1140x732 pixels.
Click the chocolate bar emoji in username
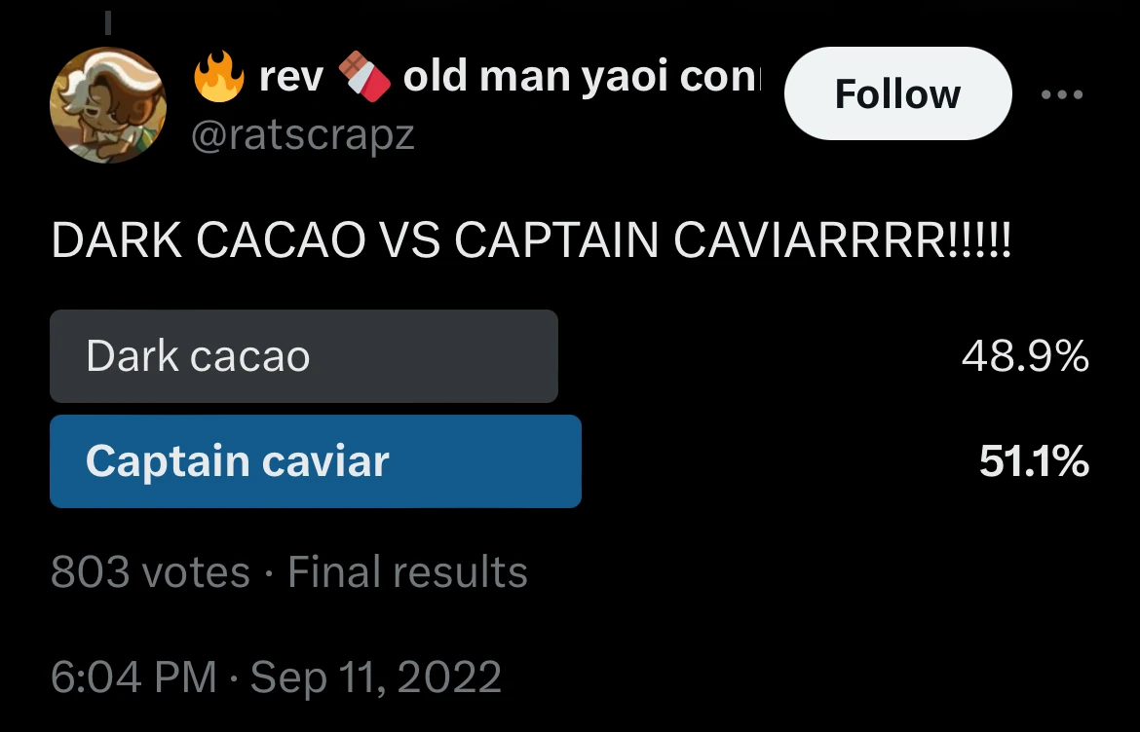point(370,75)
